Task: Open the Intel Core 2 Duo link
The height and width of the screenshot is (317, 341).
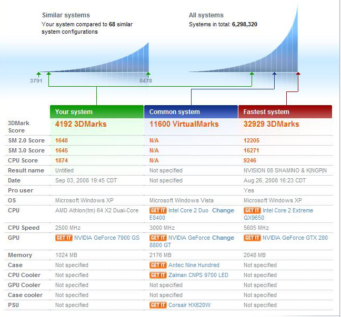Action: [x=188, y=210]
